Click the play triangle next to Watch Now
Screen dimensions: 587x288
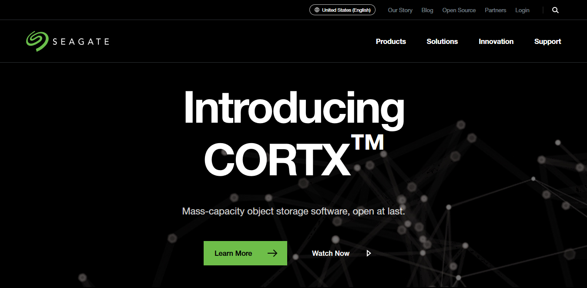coord(369,253)
